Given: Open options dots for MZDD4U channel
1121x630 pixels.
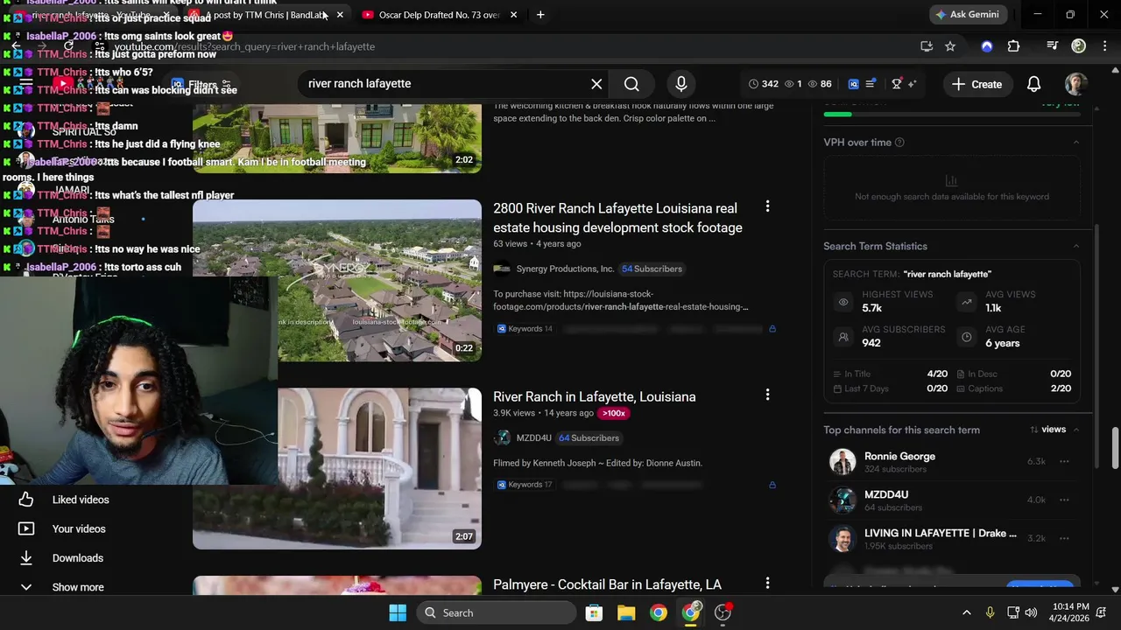Looking at the screenshot, I should [1064, 500].
